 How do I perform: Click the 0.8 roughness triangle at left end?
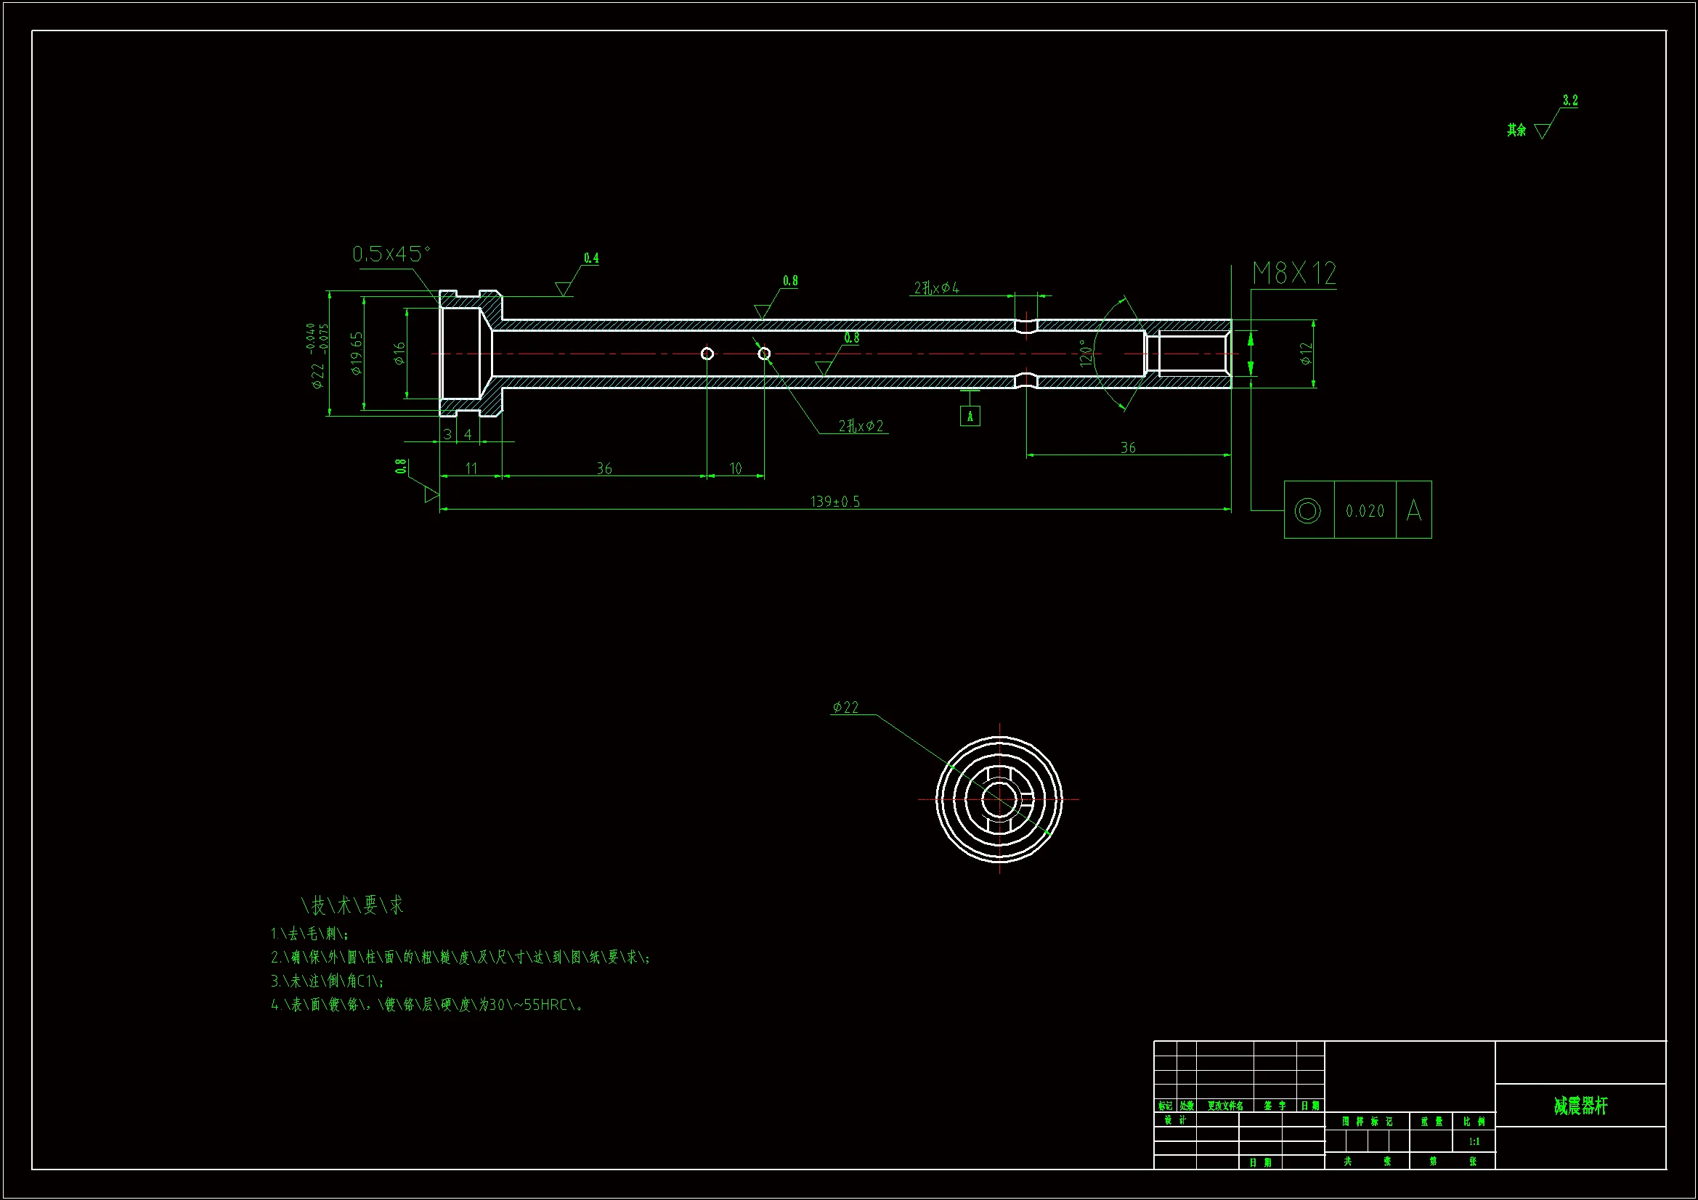(431, 494)
